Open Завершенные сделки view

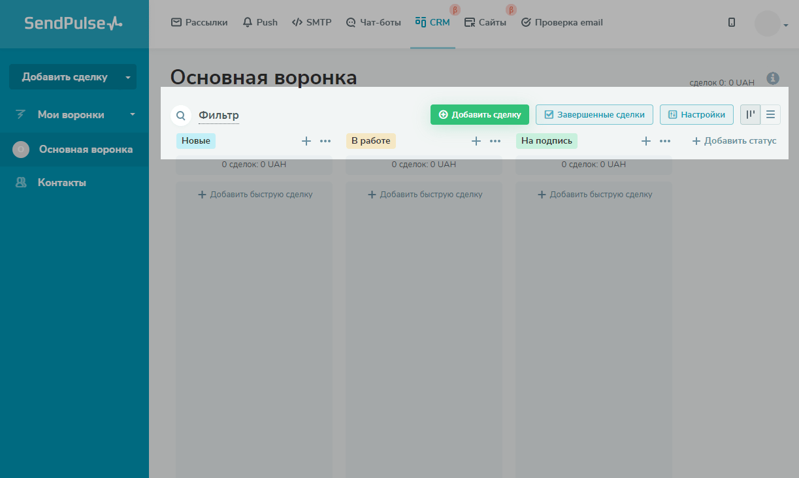coord(594,115)
